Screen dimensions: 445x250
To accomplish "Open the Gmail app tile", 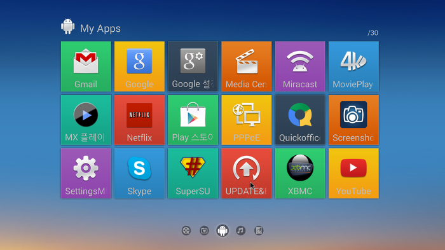I will click(x=86, y=66).
